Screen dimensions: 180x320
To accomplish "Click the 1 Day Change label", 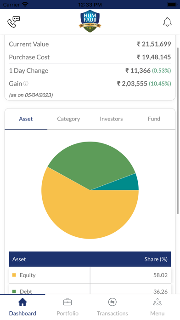I will 28,71.
